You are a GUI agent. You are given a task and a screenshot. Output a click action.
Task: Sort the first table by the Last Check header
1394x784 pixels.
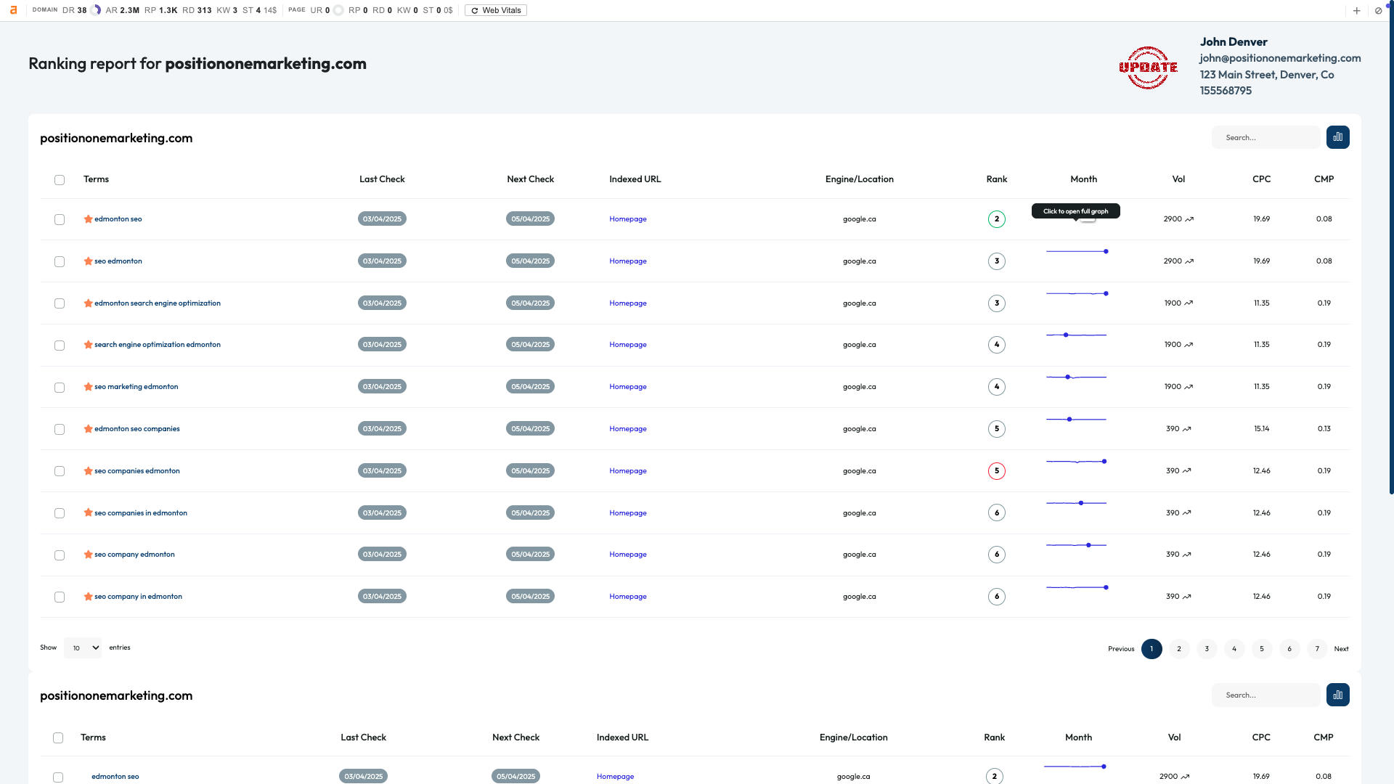[382, 179]
